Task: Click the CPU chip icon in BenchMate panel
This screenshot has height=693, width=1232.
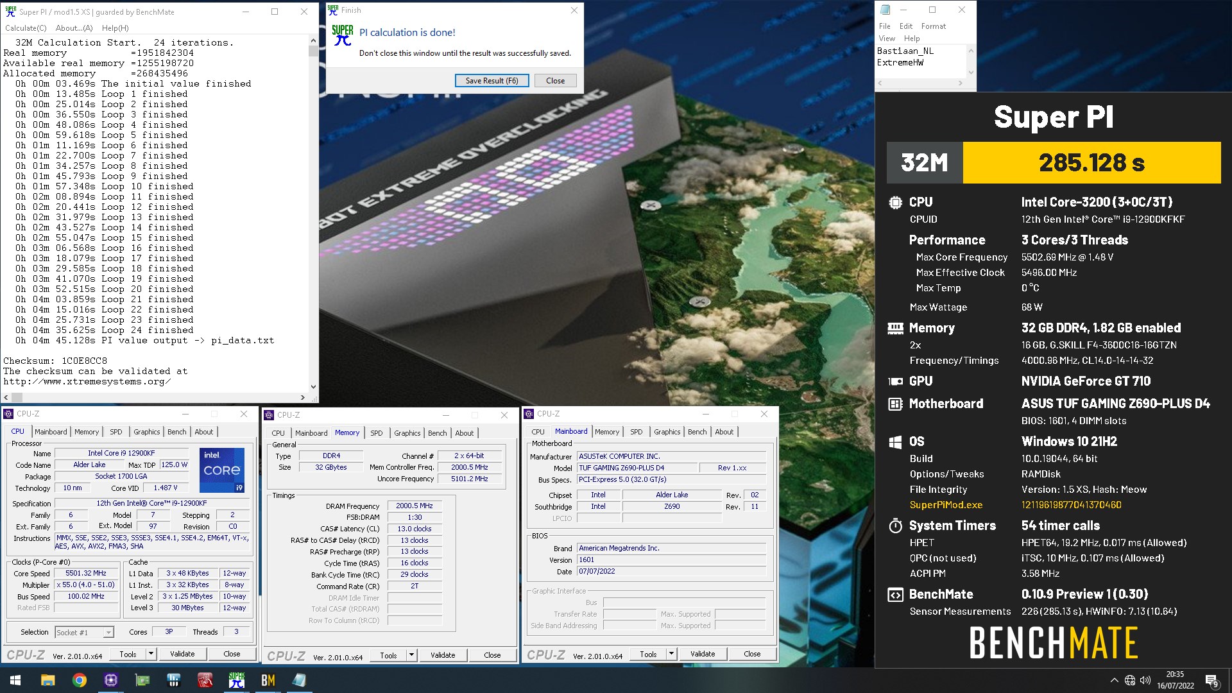Action: [x=895, y=203]
